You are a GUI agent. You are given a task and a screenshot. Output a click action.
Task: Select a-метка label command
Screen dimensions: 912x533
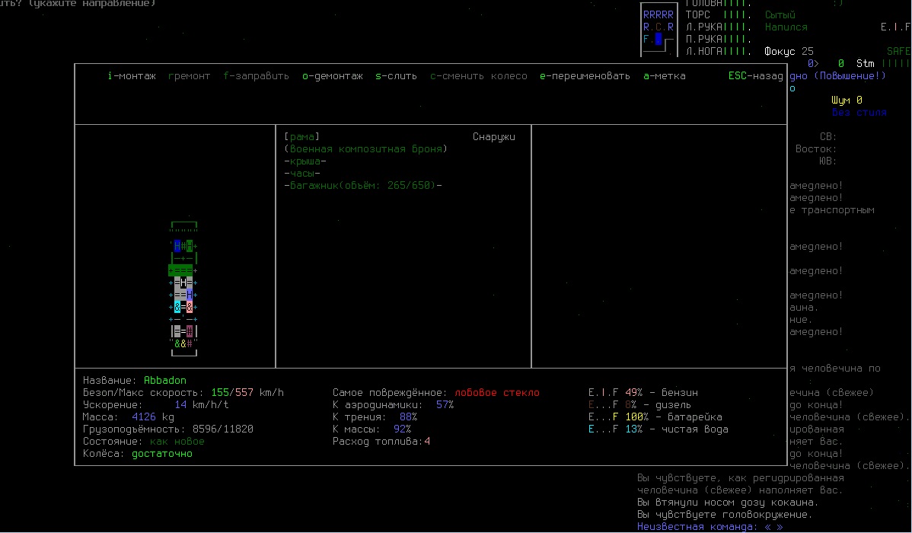click(665, 76)
